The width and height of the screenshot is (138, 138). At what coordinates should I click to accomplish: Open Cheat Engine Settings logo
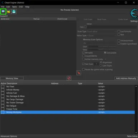click(134, 15)
